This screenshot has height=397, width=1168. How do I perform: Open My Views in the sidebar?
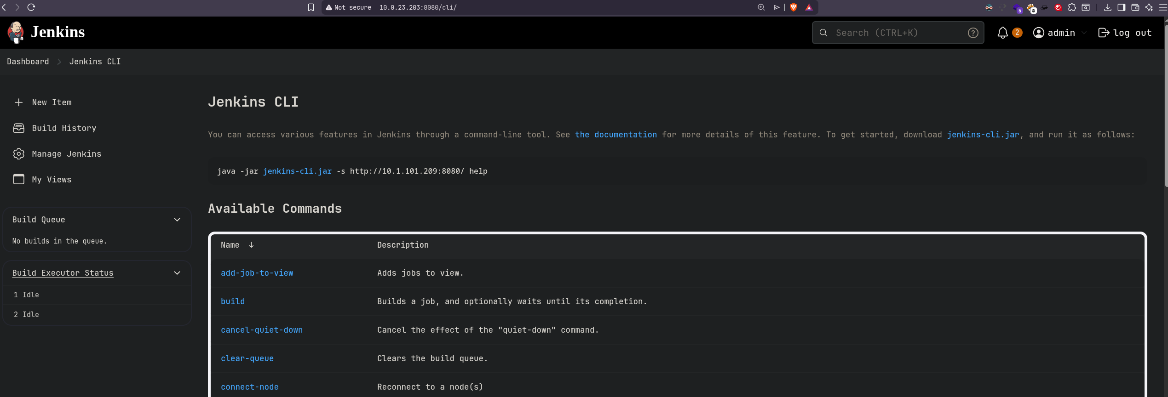tap(52, 180)
